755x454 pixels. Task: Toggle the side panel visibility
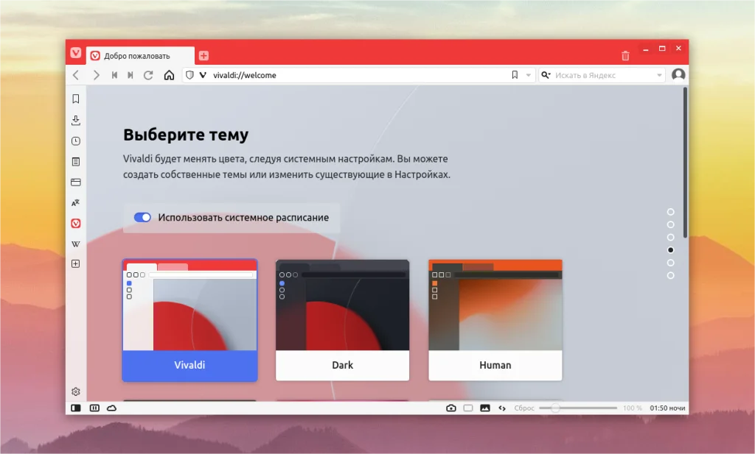[76, 407]
